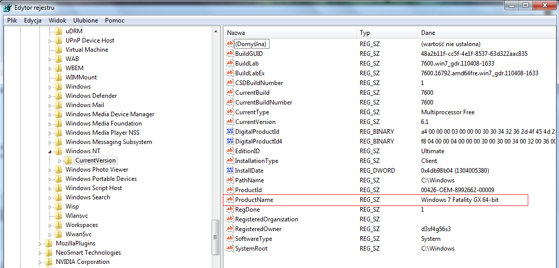Image resolution: width=559 pixels, height=268 pixels.
Task: Select the WwanSvc key
Action: pos(78,234)
